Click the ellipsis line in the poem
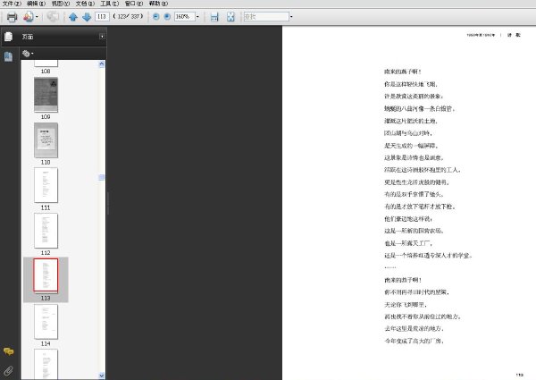This screenshot has width=536, height=380. tap(390, 267)
